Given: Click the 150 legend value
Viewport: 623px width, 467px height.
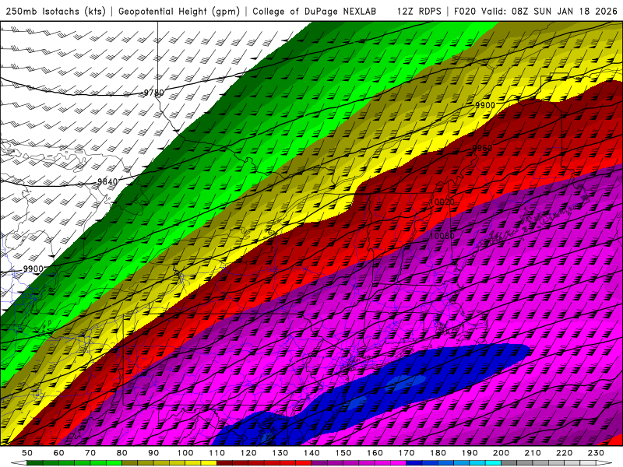Looking at the screenshot, I should pos(343,453).
